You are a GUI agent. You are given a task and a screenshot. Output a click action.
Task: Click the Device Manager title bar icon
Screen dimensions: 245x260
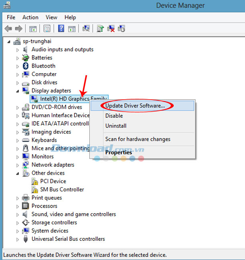click(7, 5)
